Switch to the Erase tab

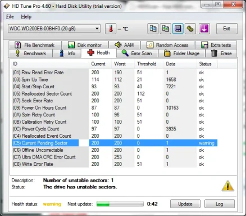221,53
